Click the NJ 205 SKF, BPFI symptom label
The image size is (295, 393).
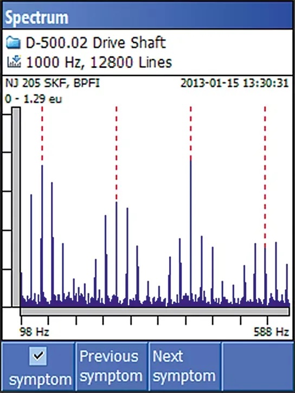[53, 83]
